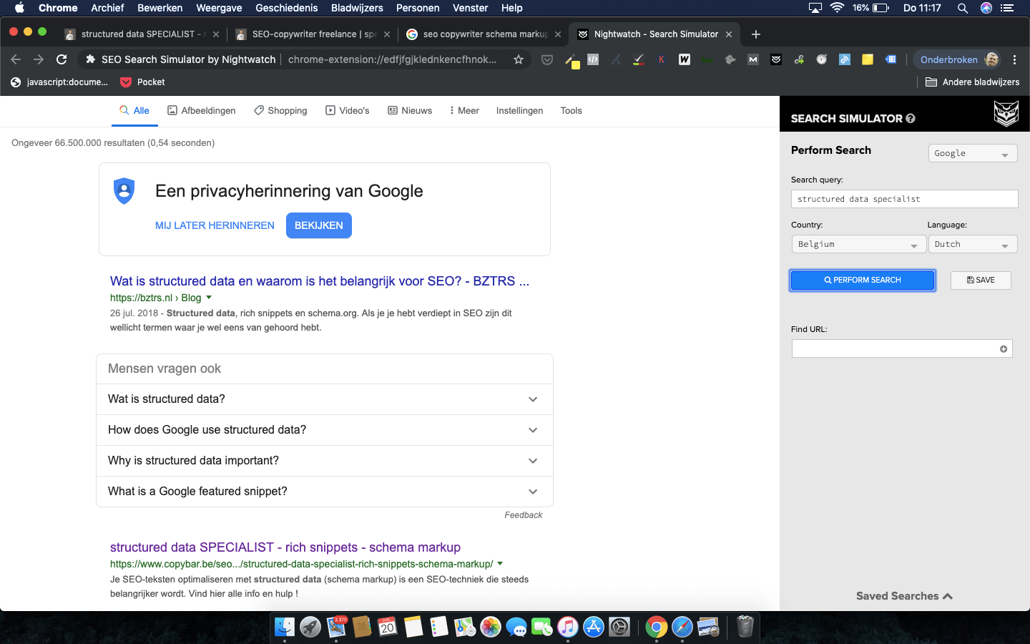Screen dimensions: 1030x644
Task: Click the BEKIJKEN button
Action: [319, 225]
